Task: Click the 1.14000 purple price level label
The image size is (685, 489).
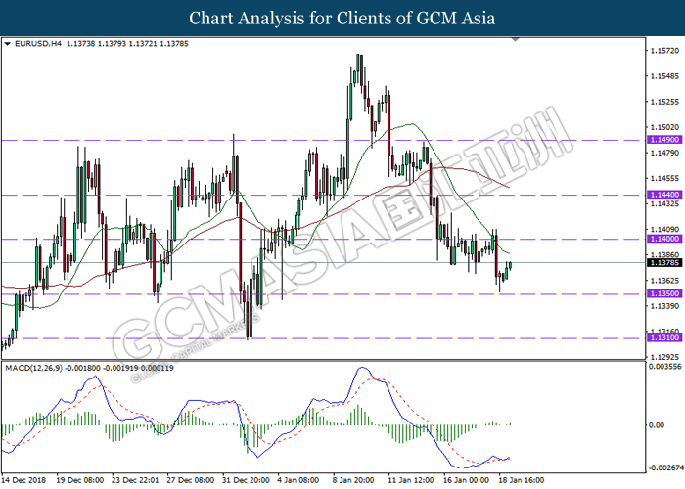Action: coord(664,239)
